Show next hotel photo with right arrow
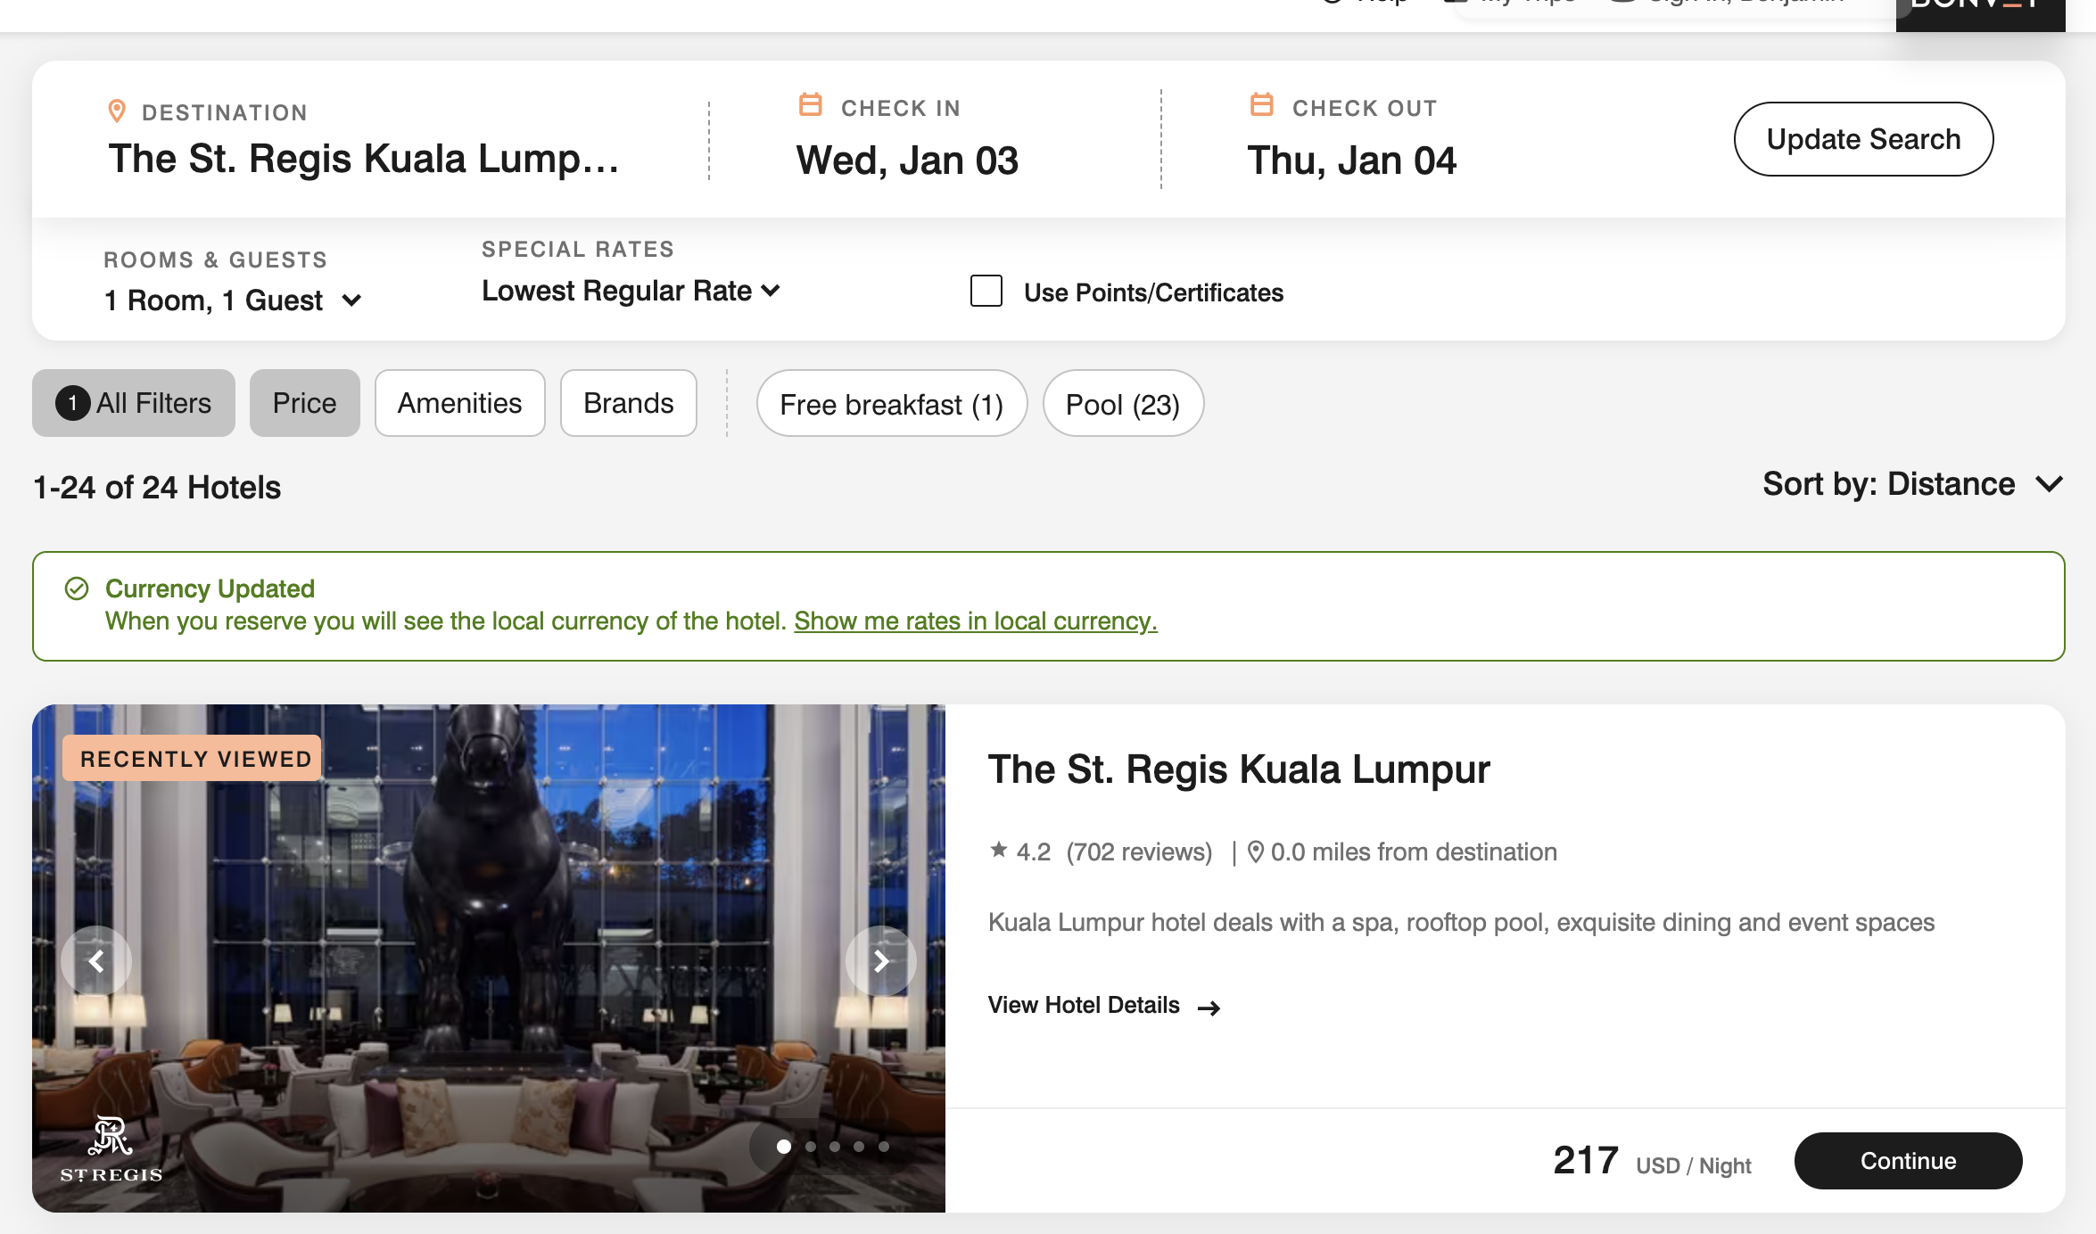2096x1234 pixels. click(881, 961)
